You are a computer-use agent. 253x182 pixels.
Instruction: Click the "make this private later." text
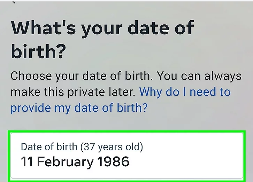73,92
